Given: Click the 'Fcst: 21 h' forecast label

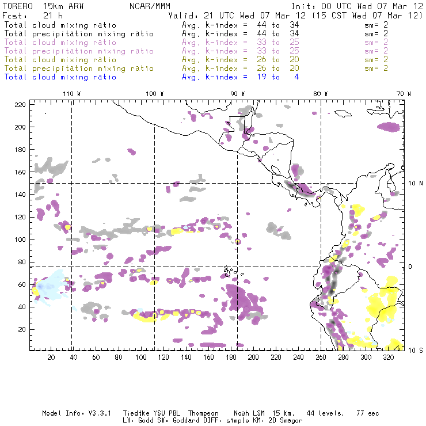Looking at the screenshot, I should tap(32, 16).
